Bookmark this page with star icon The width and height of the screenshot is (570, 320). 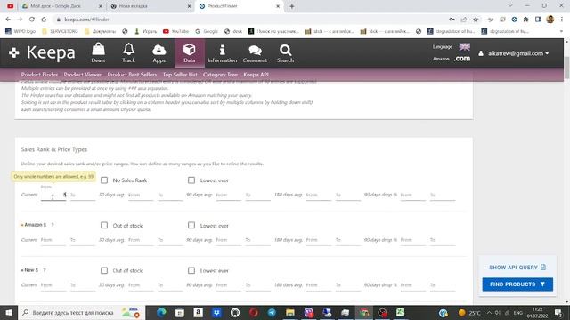[x=476, y=20]
